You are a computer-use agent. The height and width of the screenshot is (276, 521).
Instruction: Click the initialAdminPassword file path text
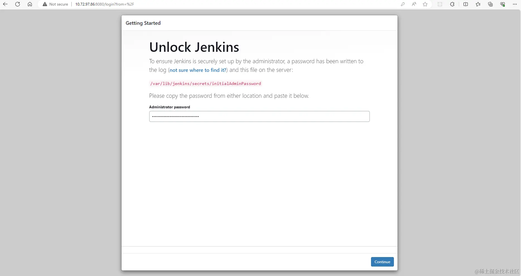click(x=205, y=84)
